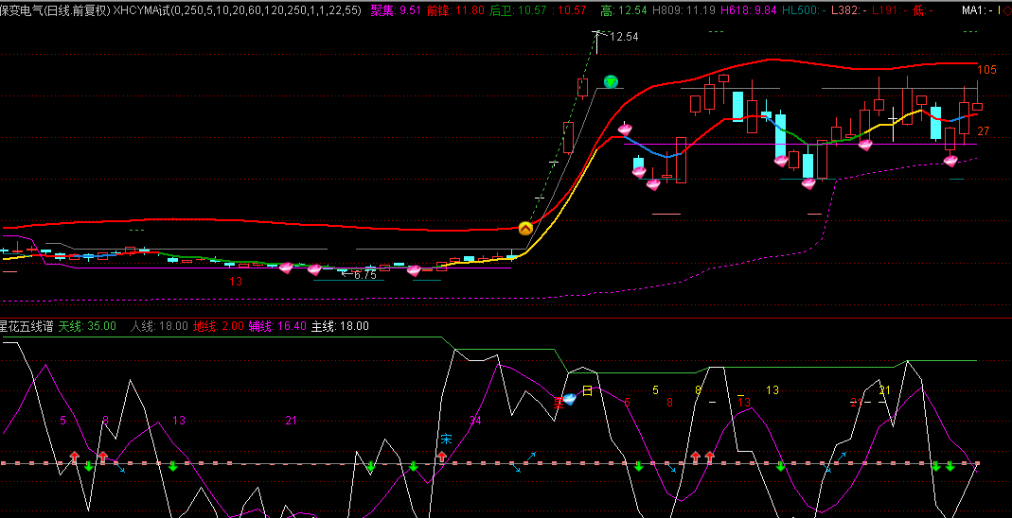Click the blue diamond in the lower indicator panel
The width and height of the screenshot is (1012, 518).
pyautogui.click(x=569, y=399)
